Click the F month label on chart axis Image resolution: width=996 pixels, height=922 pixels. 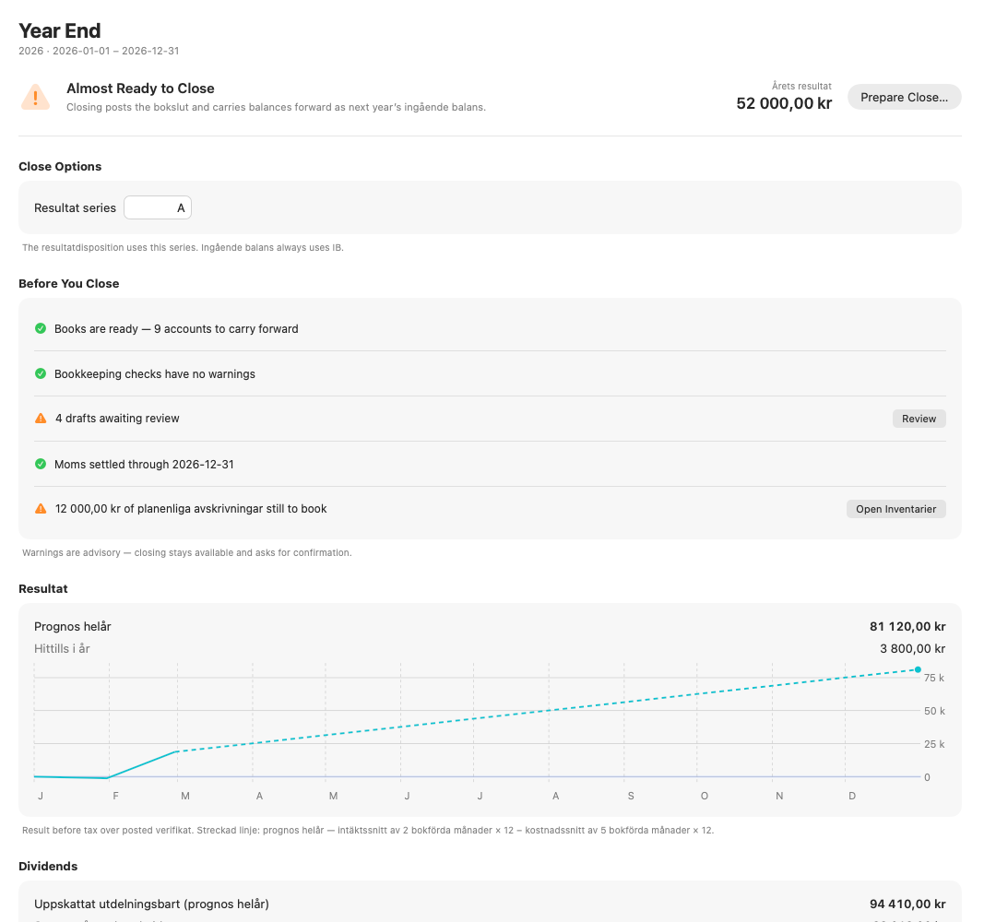click(x=115, y=796)
